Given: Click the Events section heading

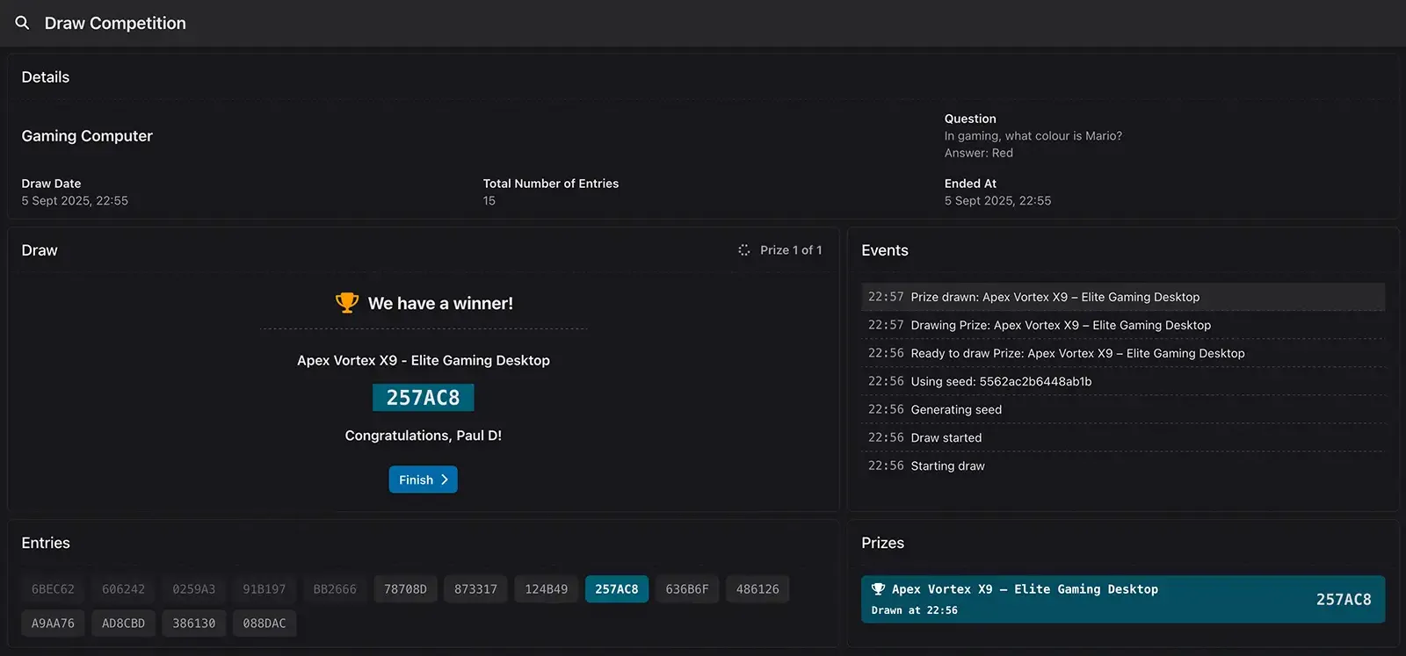Looking at the screenshot, I should [x=885, y=250].
